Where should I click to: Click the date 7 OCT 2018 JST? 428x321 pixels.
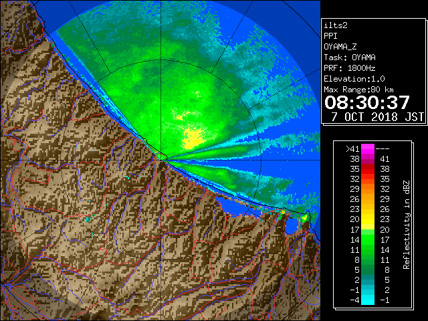pyautogui.click(x=378, y=117)
